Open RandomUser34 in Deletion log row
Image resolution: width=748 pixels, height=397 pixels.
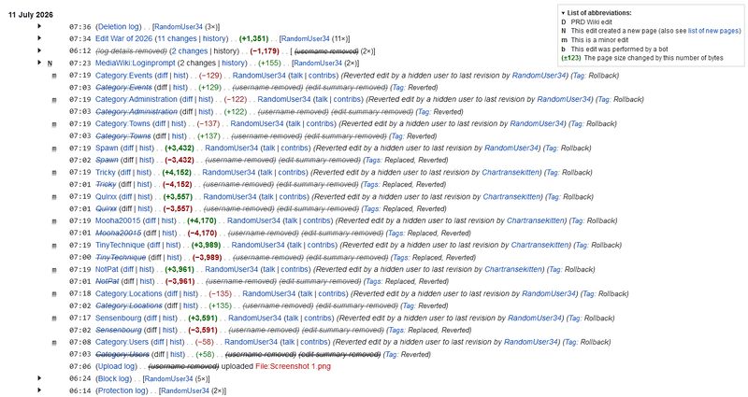(x=179, y=27)
